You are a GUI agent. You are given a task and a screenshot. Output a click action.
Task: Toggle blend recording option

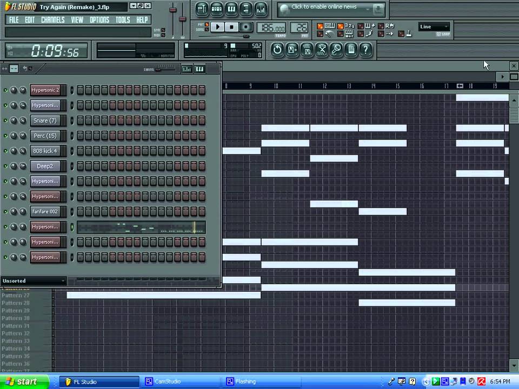361,26
